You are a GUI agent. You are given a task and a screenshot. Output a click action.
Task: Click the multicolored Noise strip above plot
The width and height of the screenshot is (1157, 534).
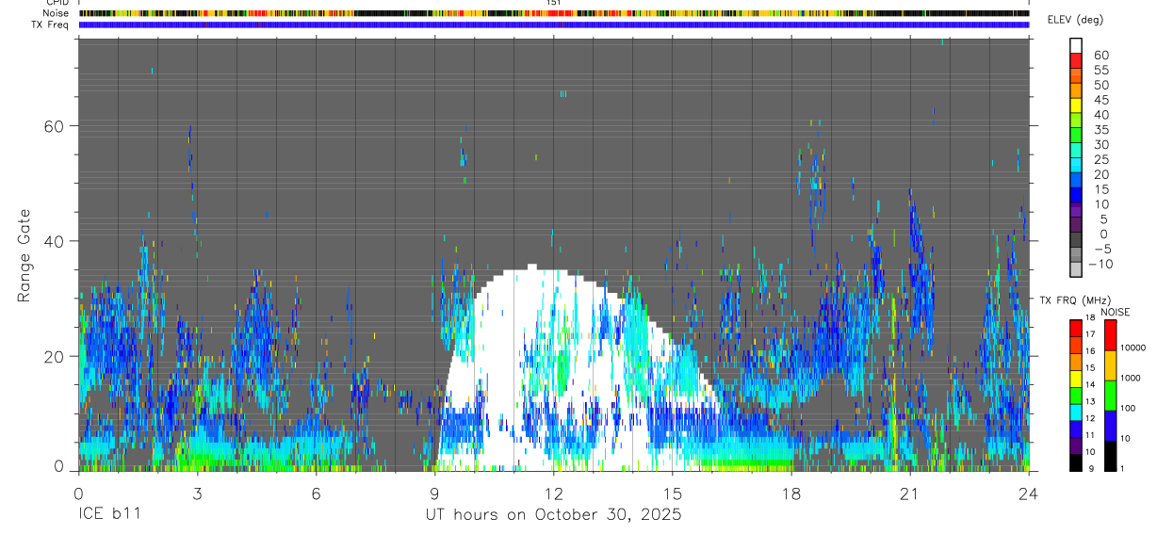(554, 13)
